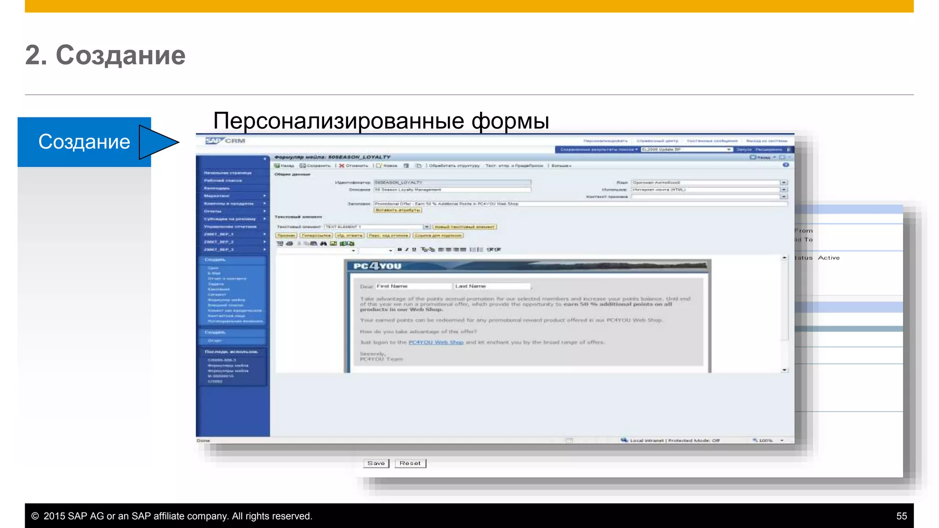
Task: Toggle Bold formatting in the editor
Action: click(x=399, y=249)
